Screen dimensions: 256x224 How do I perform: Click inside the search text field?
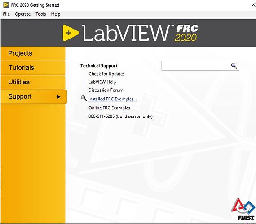(x=196, y=66)
